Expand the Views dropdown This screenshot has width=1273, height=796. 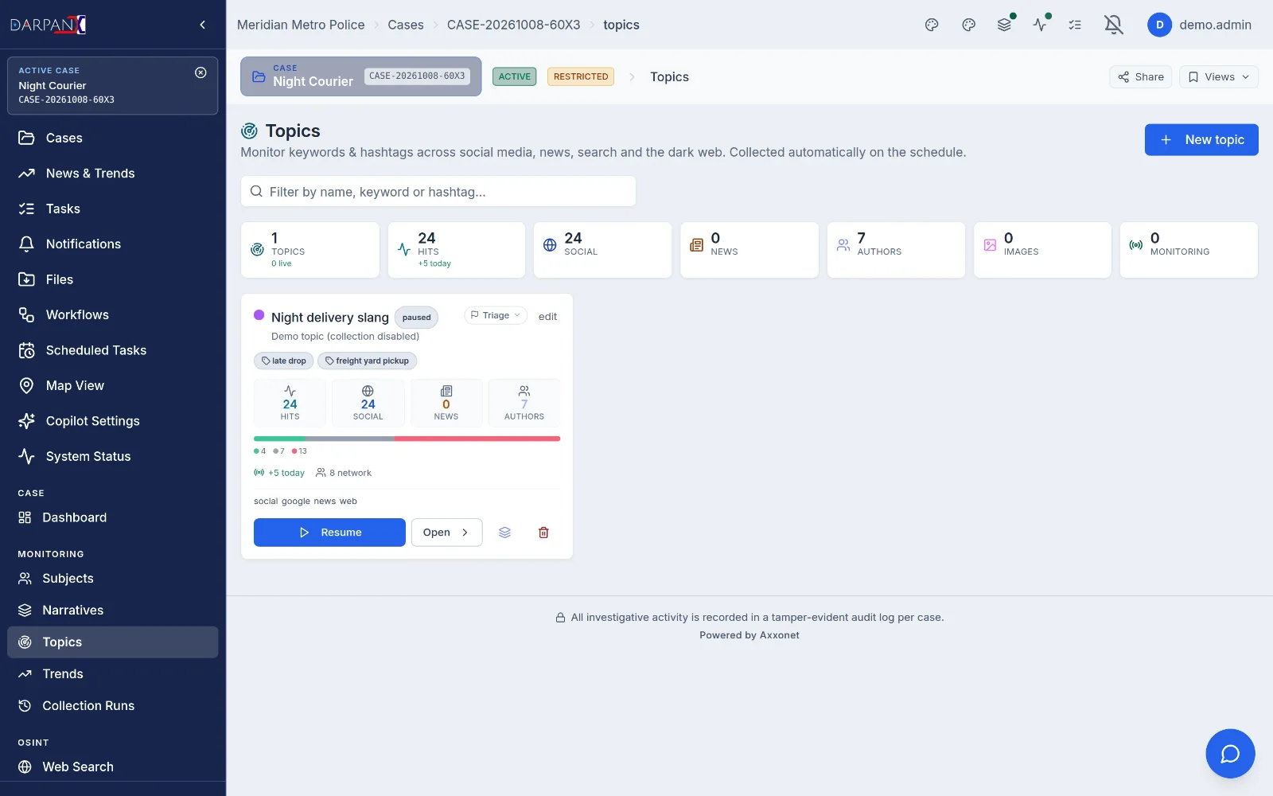1218,76
